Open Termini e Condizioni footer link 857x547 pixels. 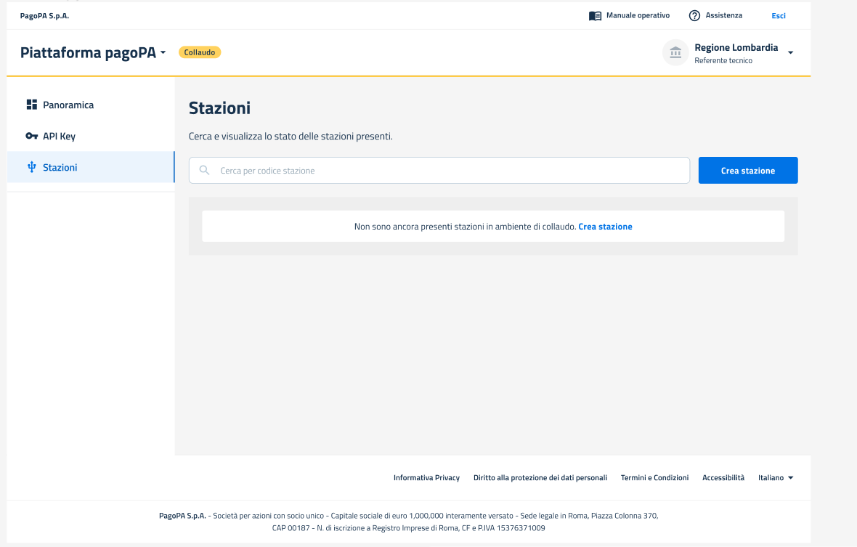654,478
